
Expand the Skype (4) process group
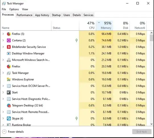click(3, 118)
